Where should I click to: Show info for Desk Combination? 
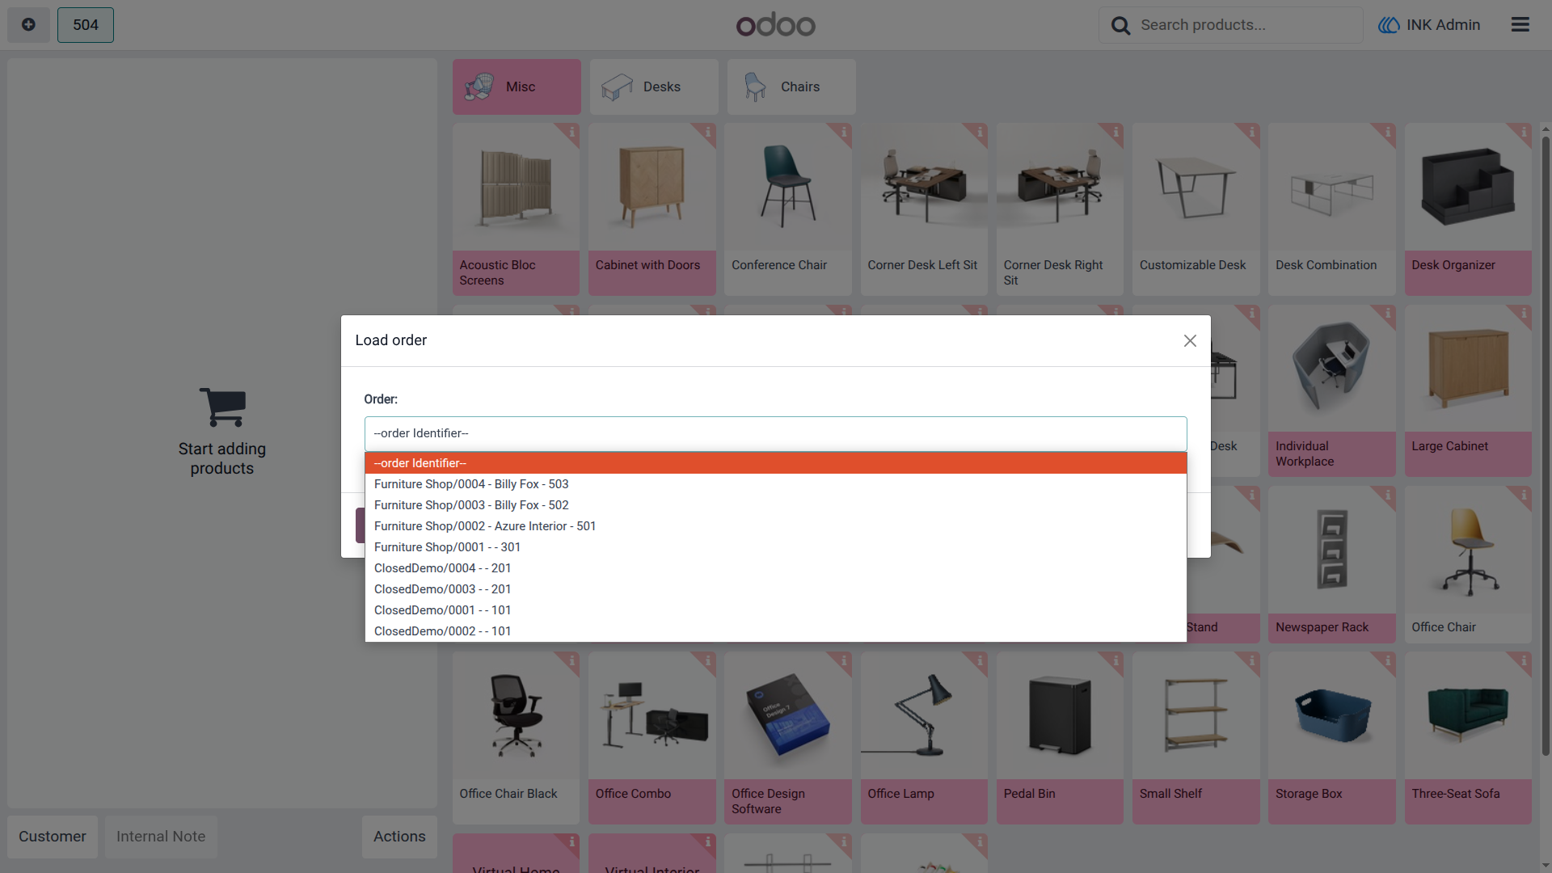(x=1387, y=132)
